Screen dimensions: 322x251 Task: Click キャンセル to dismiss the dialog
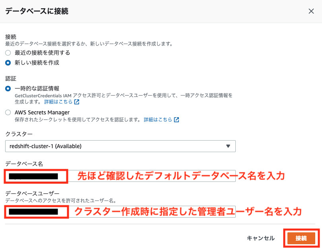(x=262, y=238)
